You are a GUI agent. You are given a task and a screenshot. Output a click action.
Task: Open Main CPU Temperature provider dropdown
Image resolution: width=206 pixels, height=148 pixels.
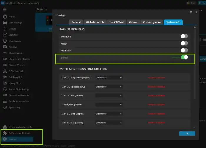[x=109, y=78]
